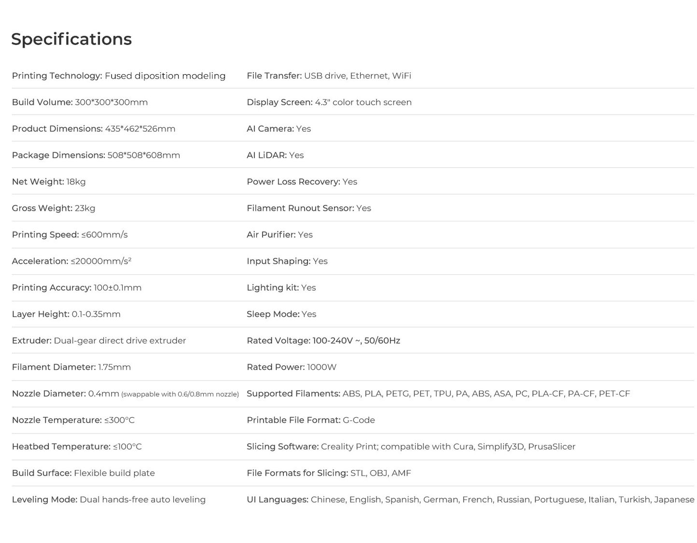The image size is (697, 543).
Task: Click the Slicing Software specification
Action: coord(411,447)
